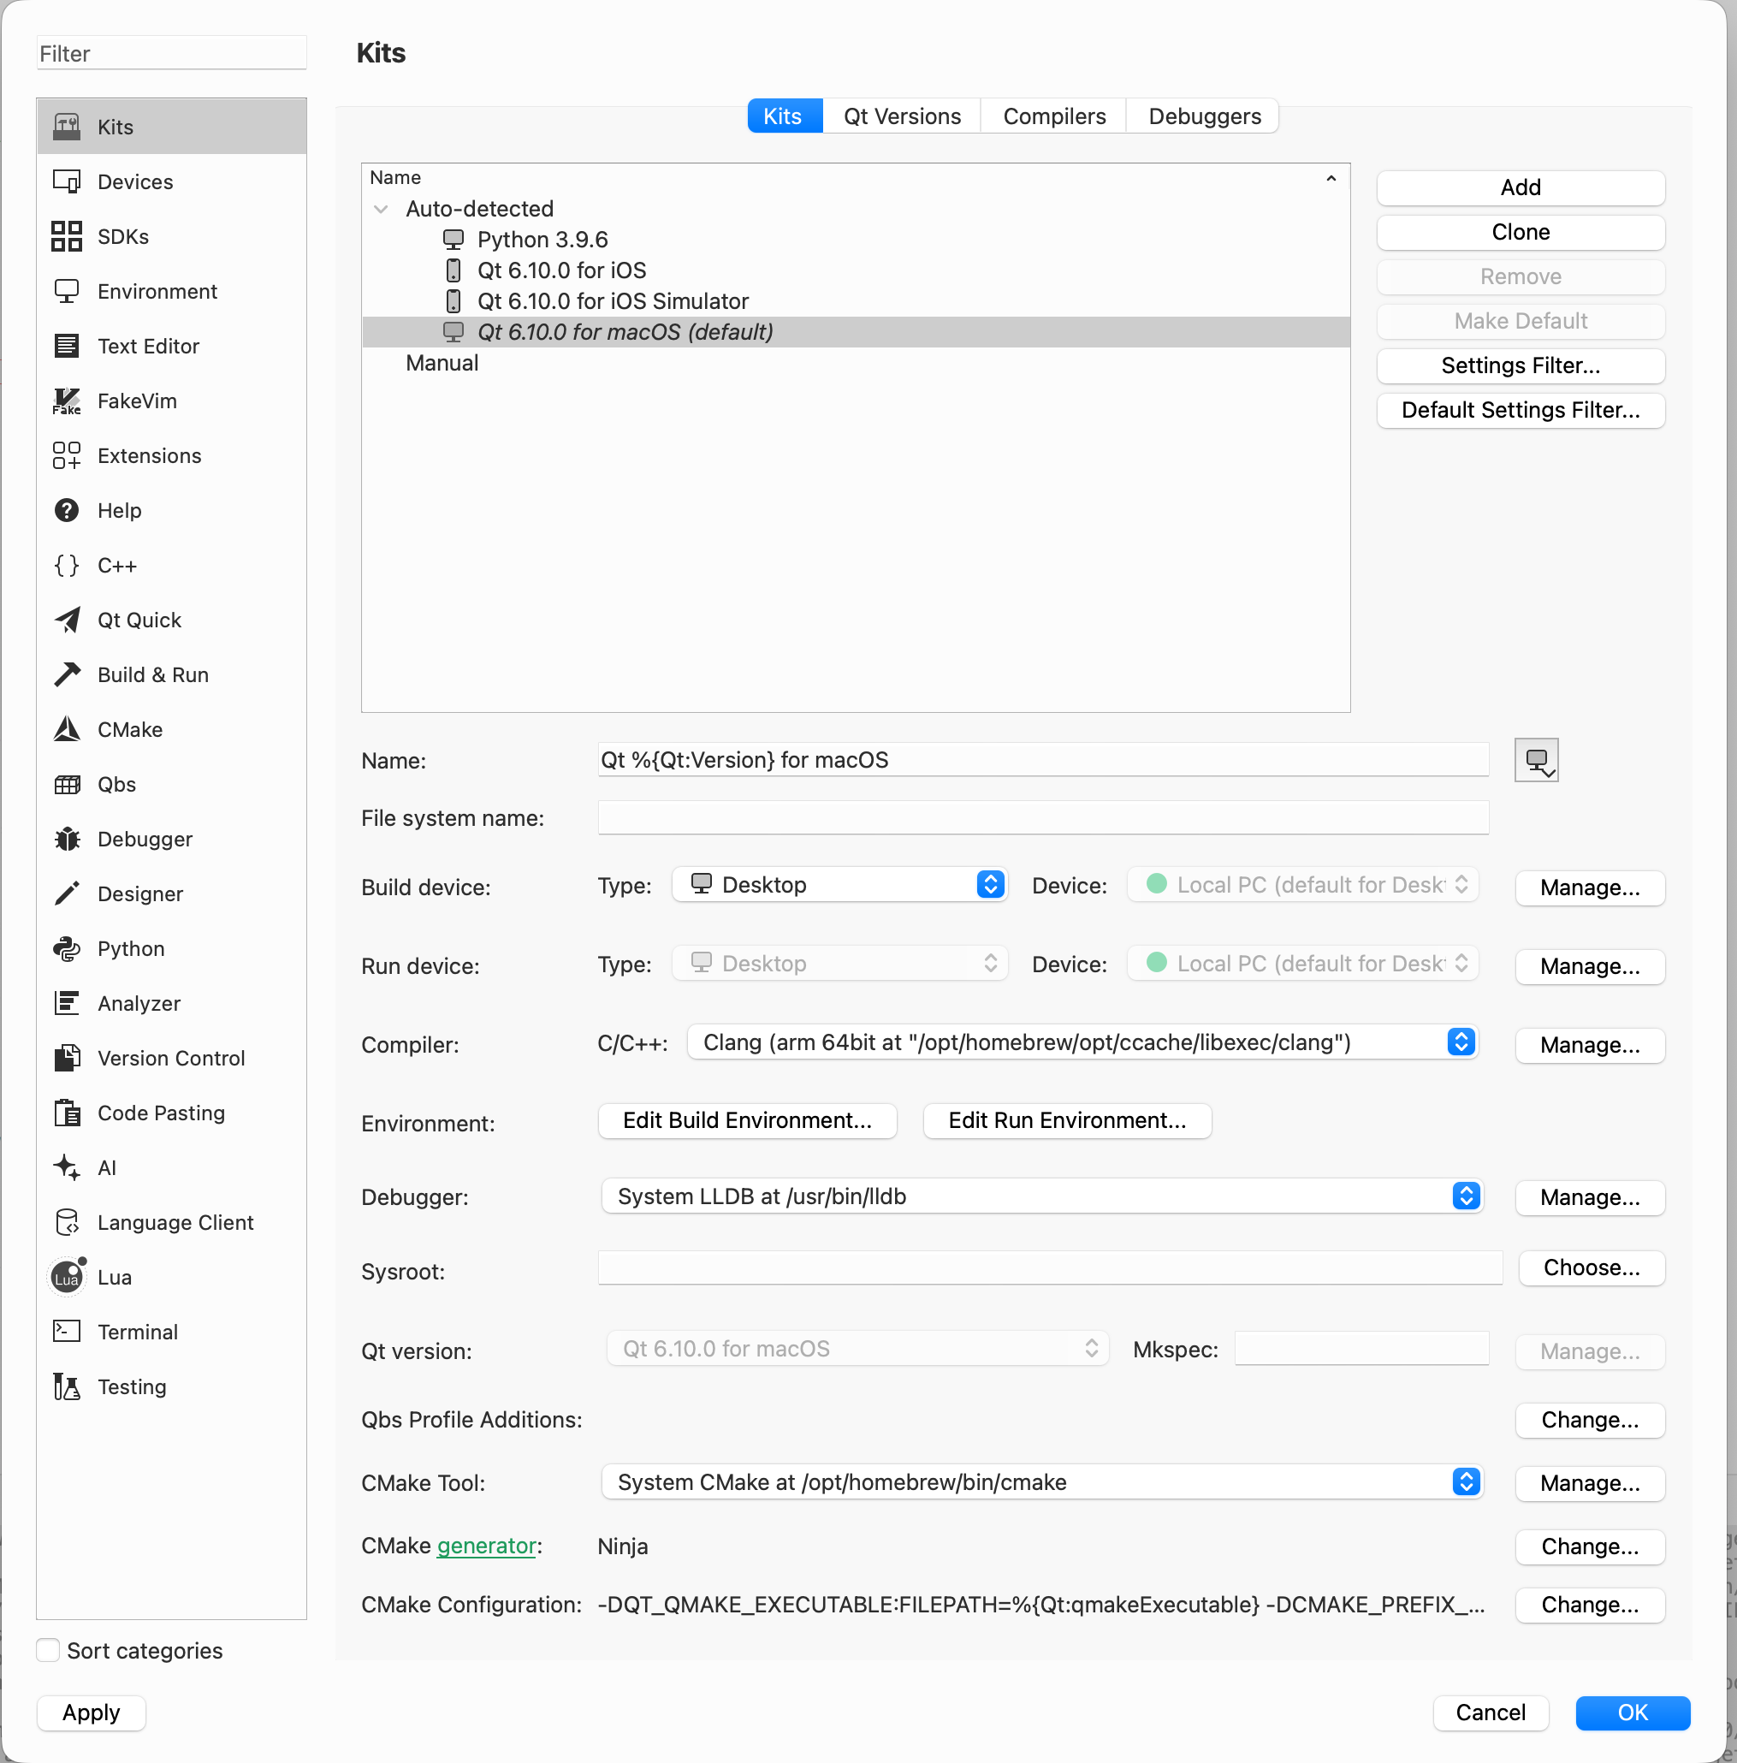Open the Build & Run hammer icon
Viewport: 1737px width, 1763px height.
tap(67, 674)
